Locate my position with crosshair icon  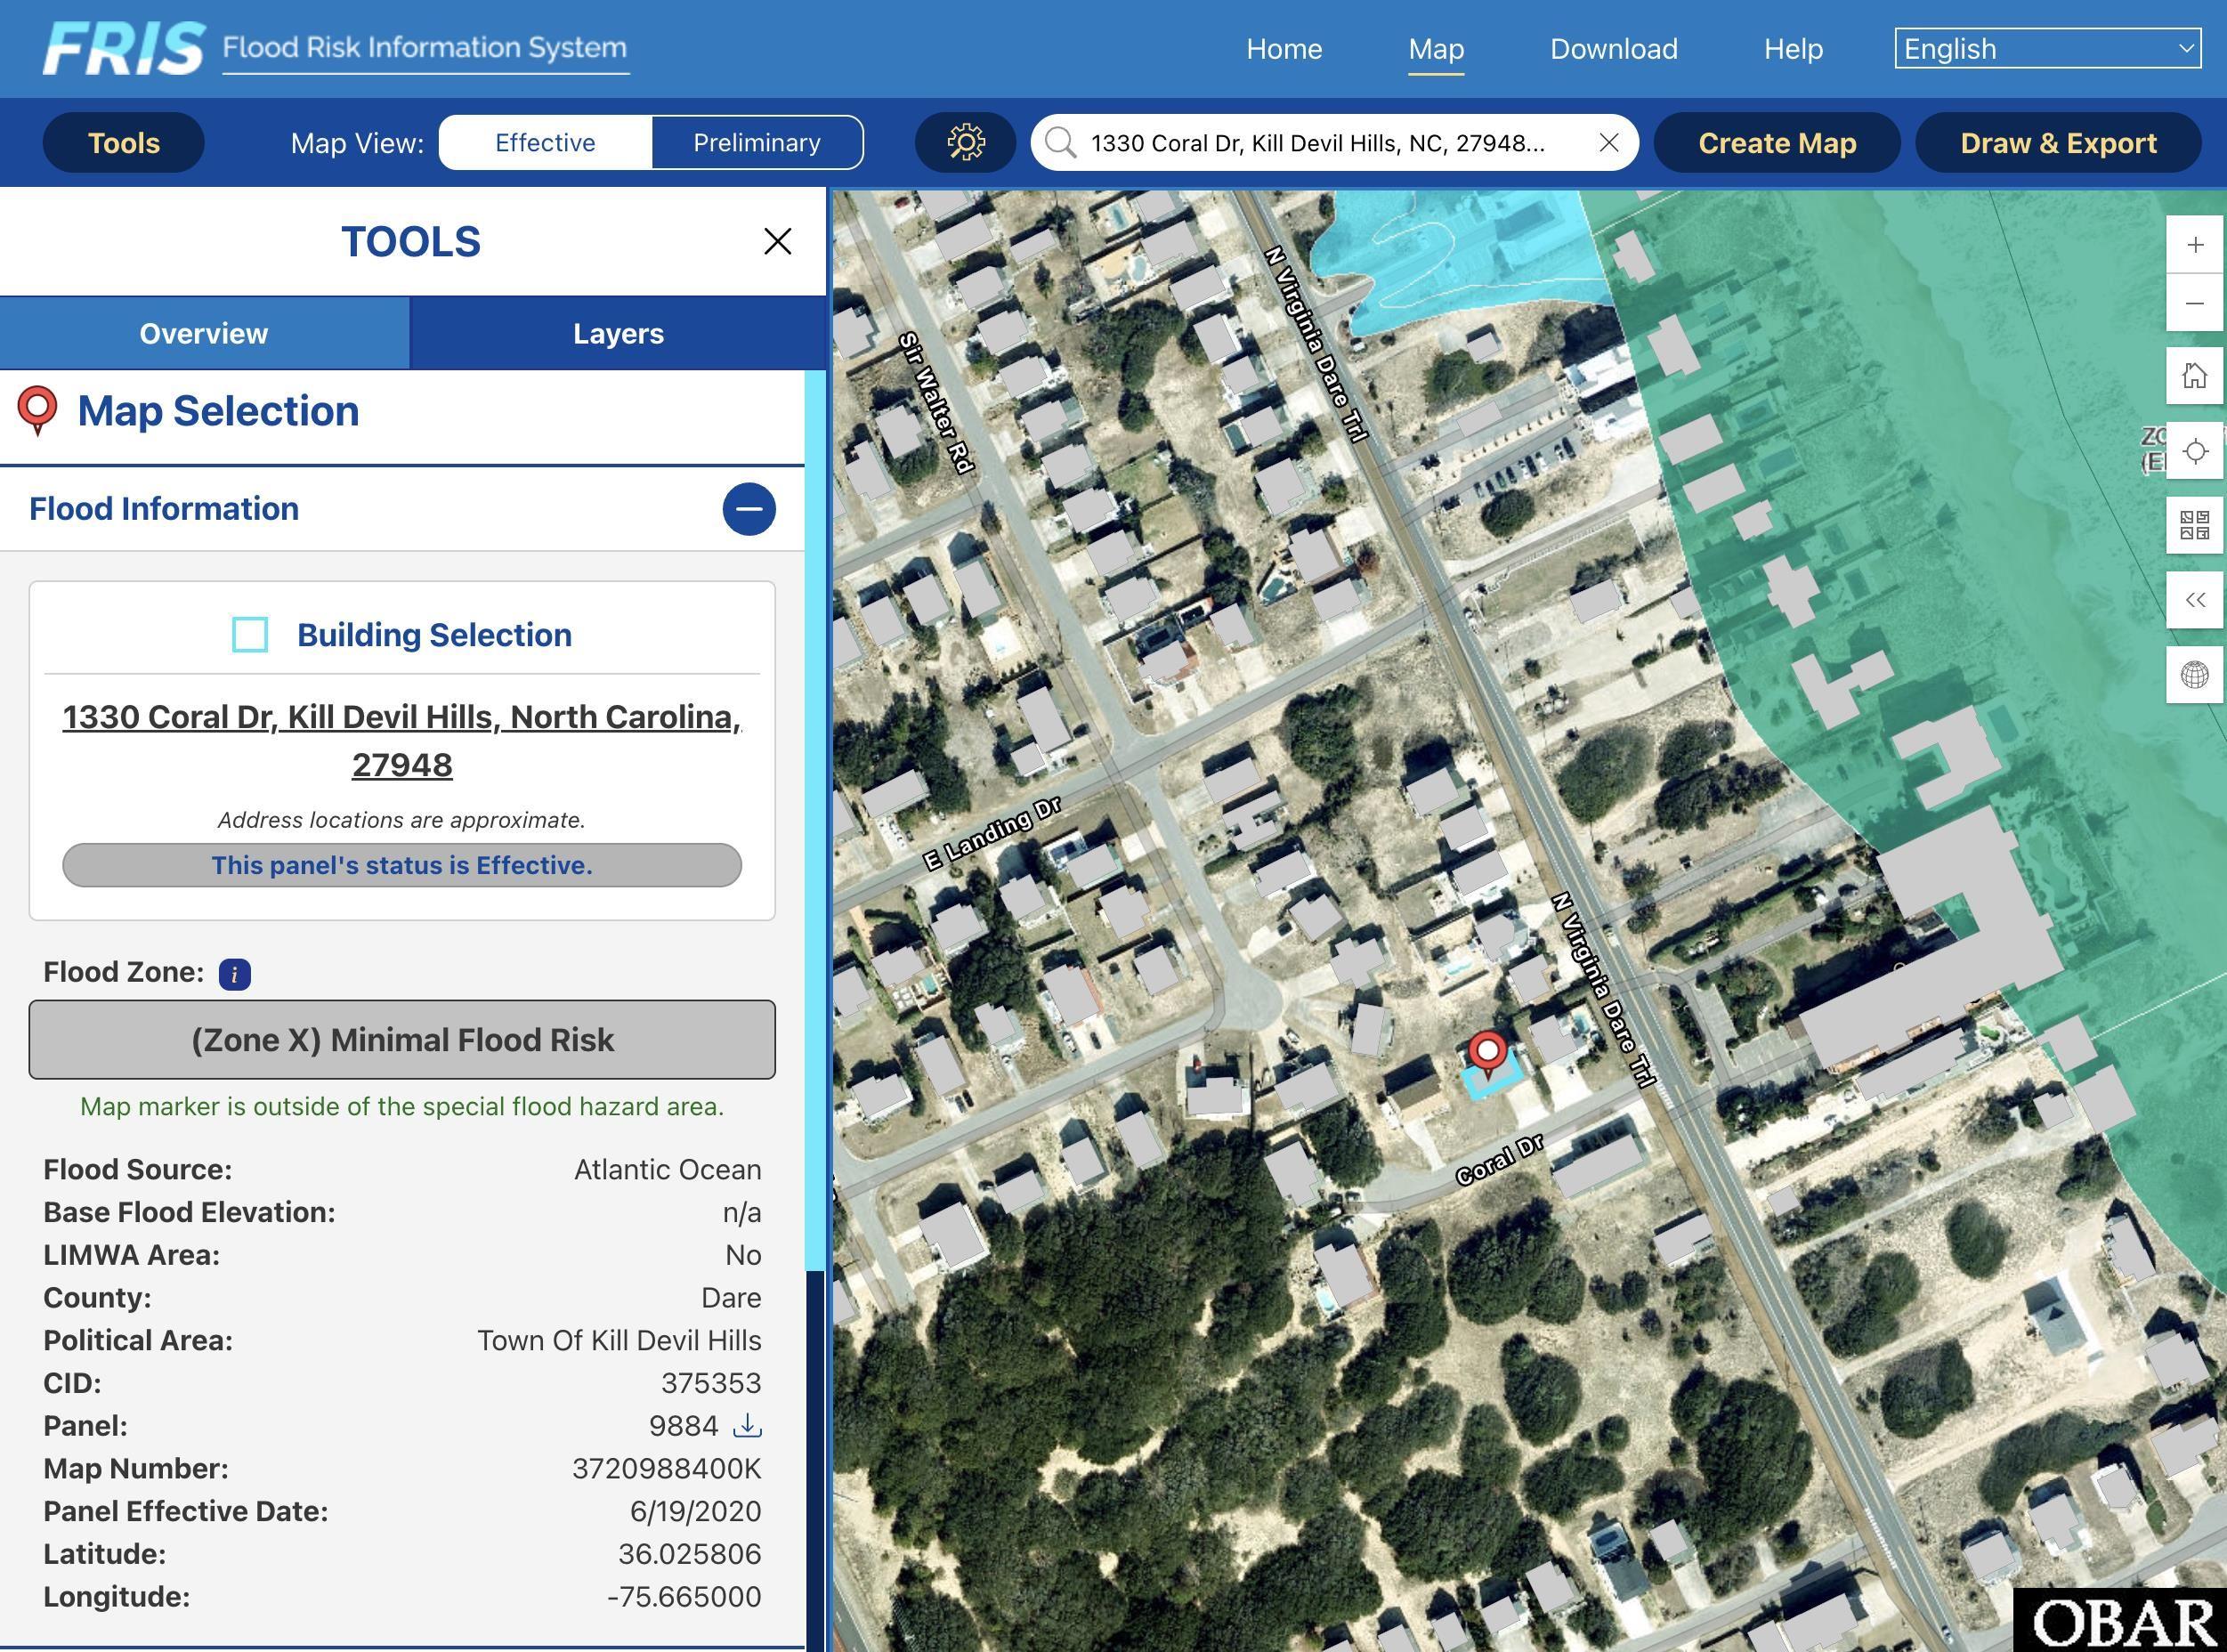tap(2194, 451)
